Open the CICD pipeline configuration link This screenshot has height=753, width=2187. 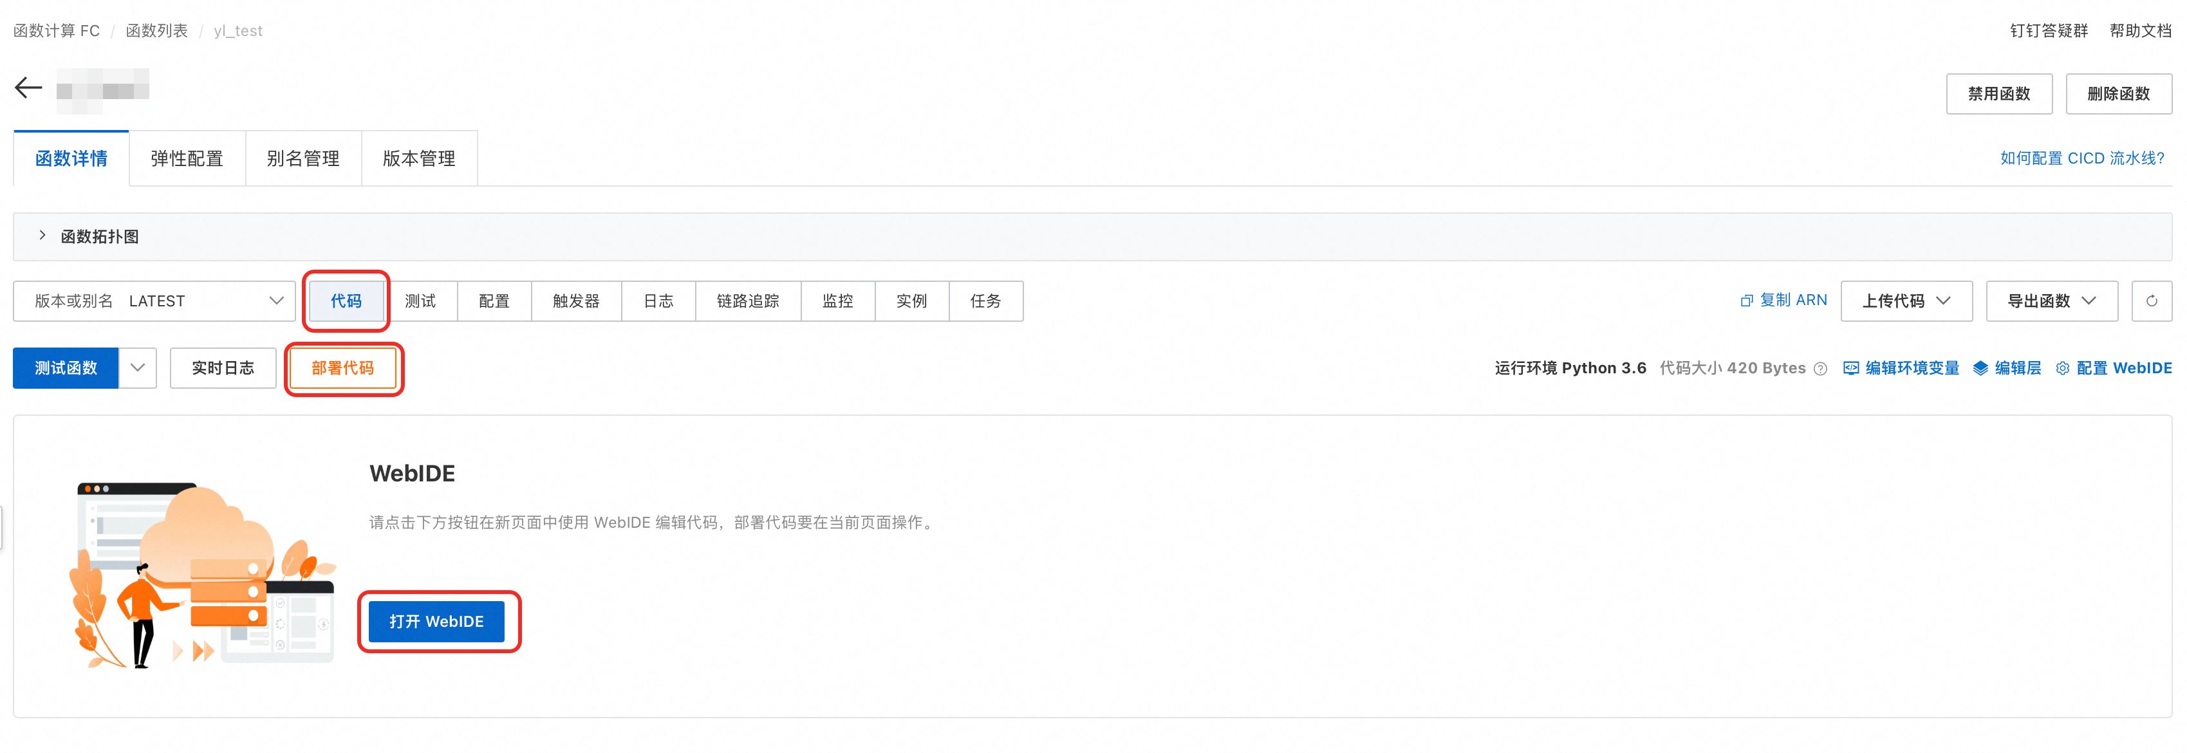tap(2081, 159)
